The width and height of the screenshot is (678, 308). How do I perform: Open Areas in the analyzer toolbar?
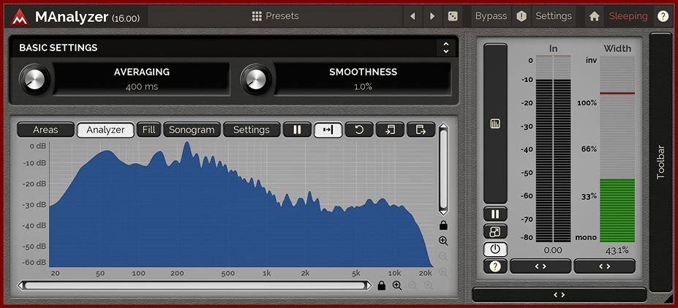pos(45,129)
